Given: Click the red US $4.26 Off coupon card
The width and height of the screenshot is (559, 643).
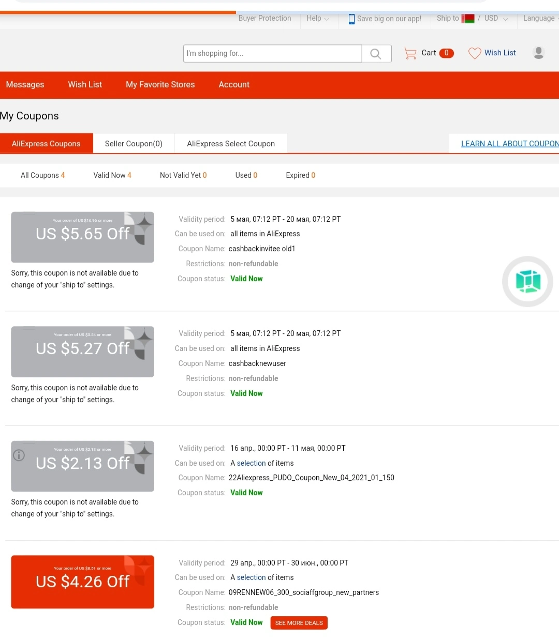Looking at the screenshot, I should (83, 582).
